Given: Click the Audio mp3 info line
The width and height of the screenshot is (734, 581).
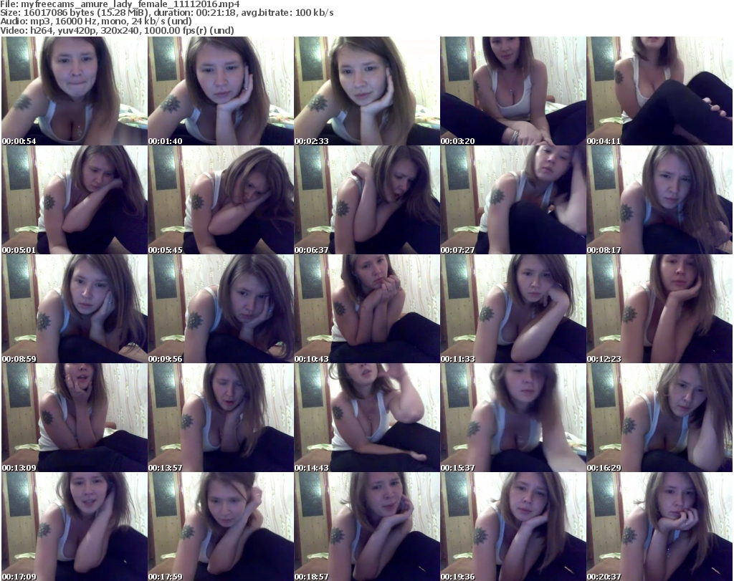Looking at the screenshot, I should [96, 21].
